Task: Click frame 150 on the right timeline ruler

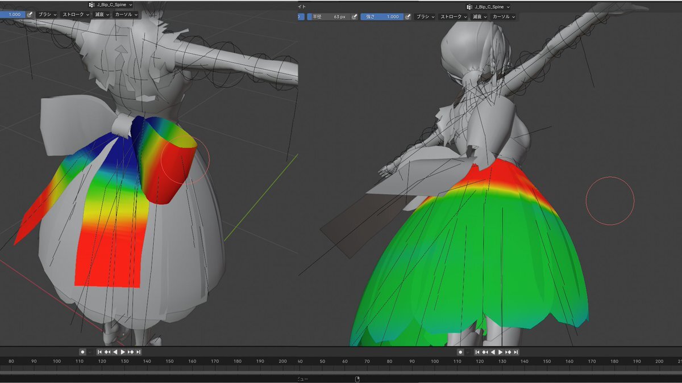Action: (x=547, y=361)
